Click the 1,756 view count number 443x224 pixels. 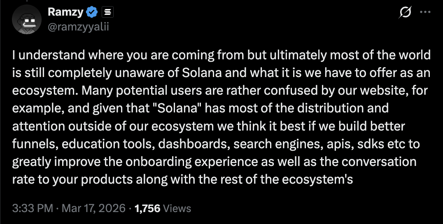(x=147, y=208)
